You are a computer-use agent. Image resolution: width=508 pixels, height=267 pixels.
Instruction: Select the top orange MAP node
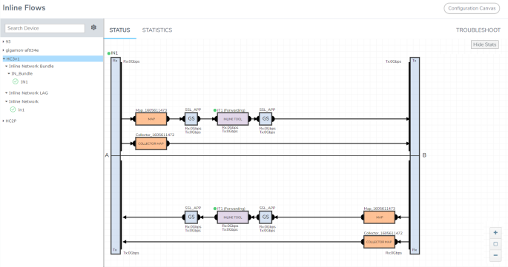pyautogui.click(x=151, y=119)
